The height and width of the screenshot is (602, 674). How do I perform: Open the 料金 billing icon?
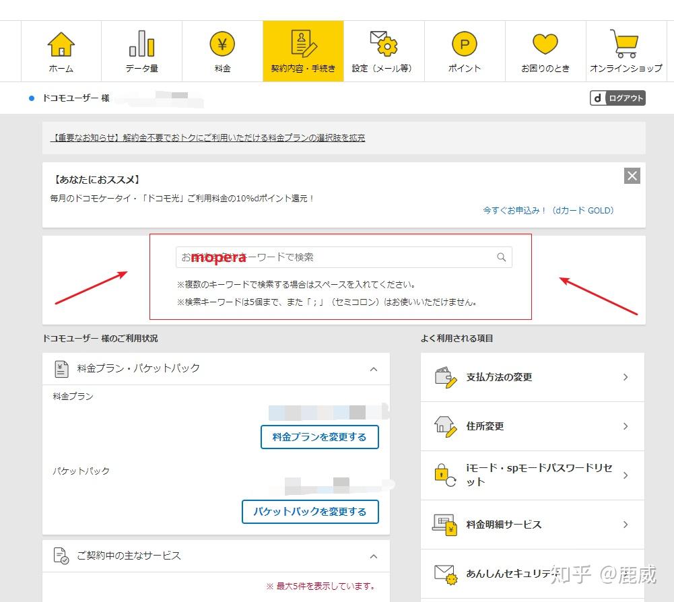(222, 44)
